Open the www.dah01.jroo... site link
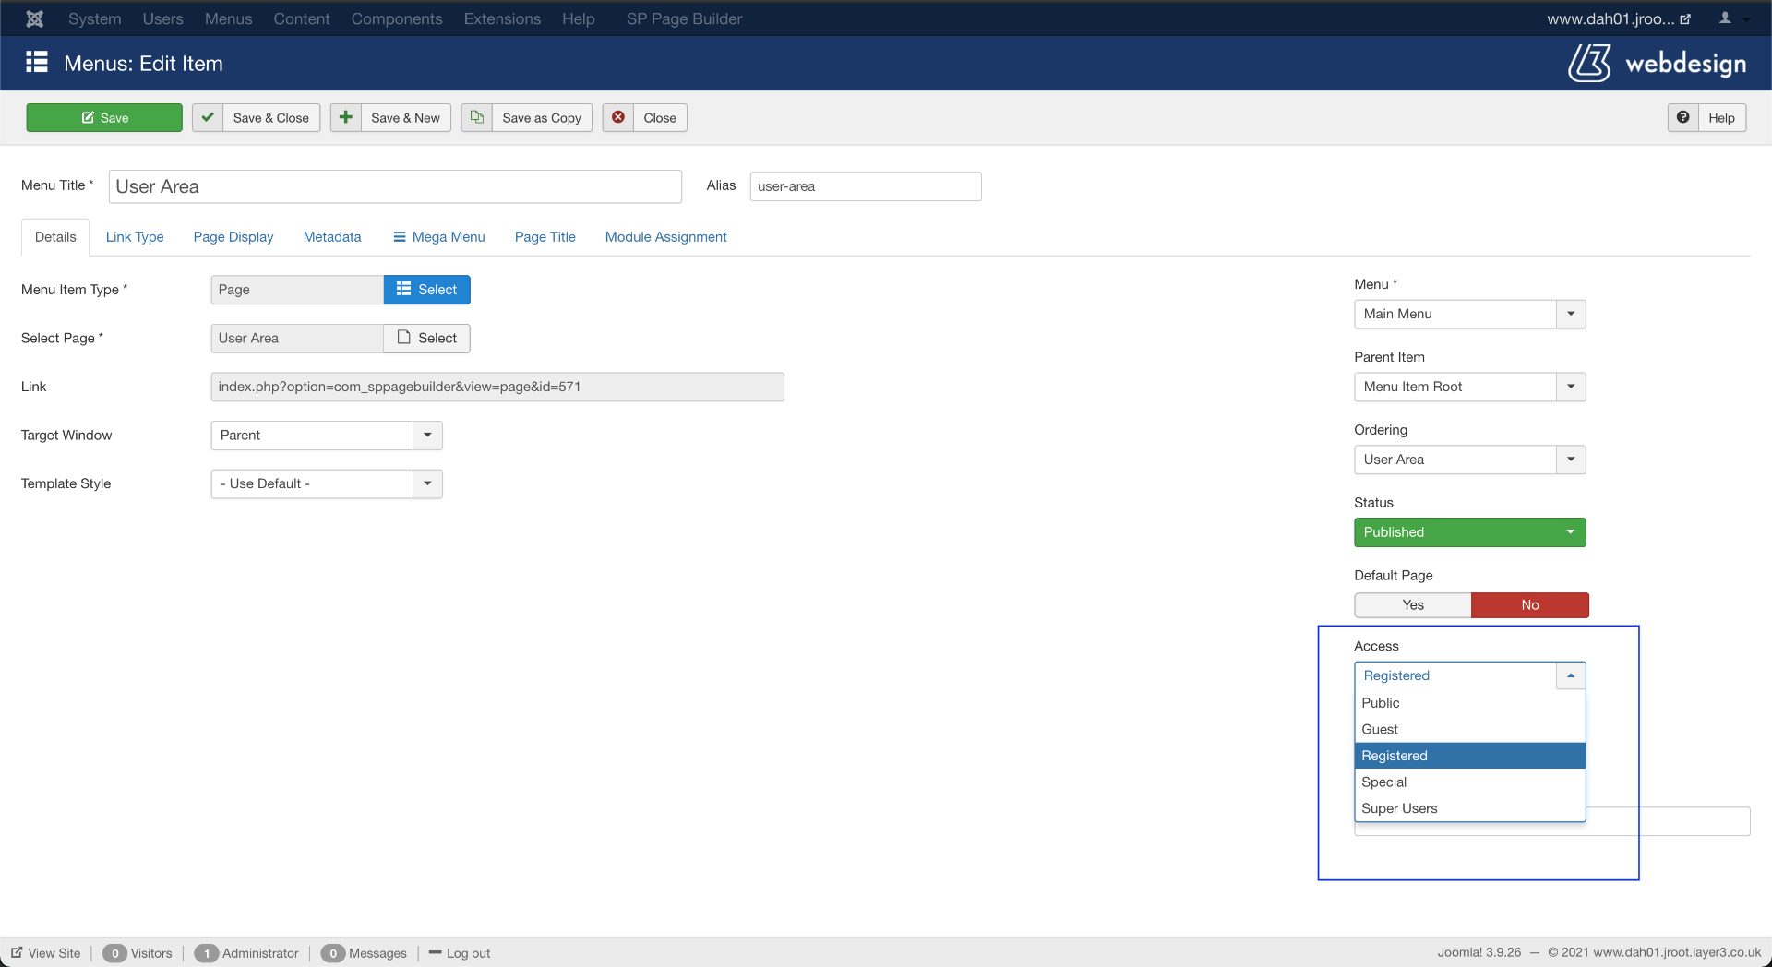Screen dimensions: 1772x967 pyautogui.click(x=1619, y=18)
